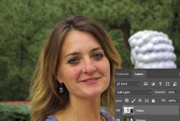Click the Opacity label
This screenshot has width=180, height=121.
[x=160, y=92]
